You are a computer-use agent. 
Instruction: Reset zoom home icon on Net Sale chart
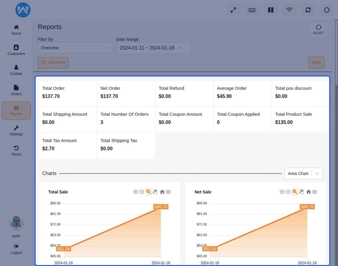pos(308,192)
